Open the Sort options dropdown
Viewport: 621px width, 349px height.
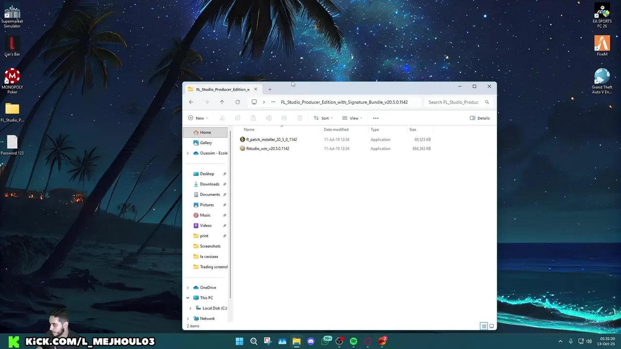[323, 118]
